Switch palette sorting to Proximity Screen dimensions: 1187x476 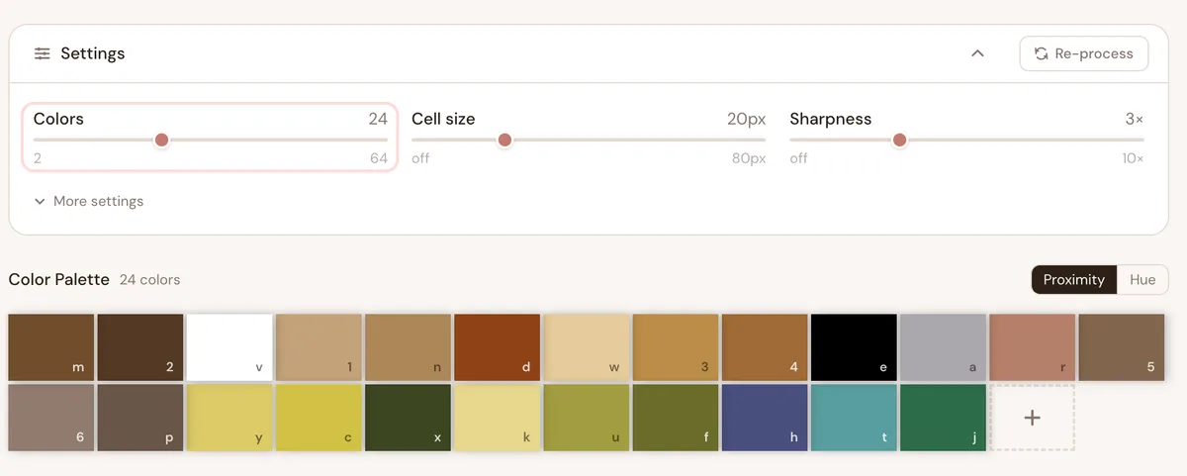tap(1073, 280)
